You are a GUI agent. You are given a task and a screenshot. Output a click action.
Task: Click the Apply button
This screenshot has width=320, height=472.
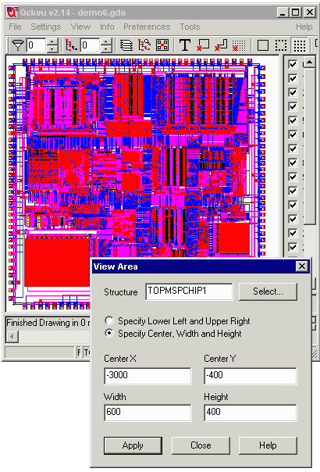133,445
